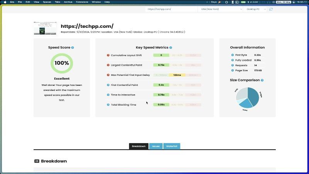The width and height of the screenshot is (309, 174).
Task: Open the Arc menu
Action: (12, 2)
